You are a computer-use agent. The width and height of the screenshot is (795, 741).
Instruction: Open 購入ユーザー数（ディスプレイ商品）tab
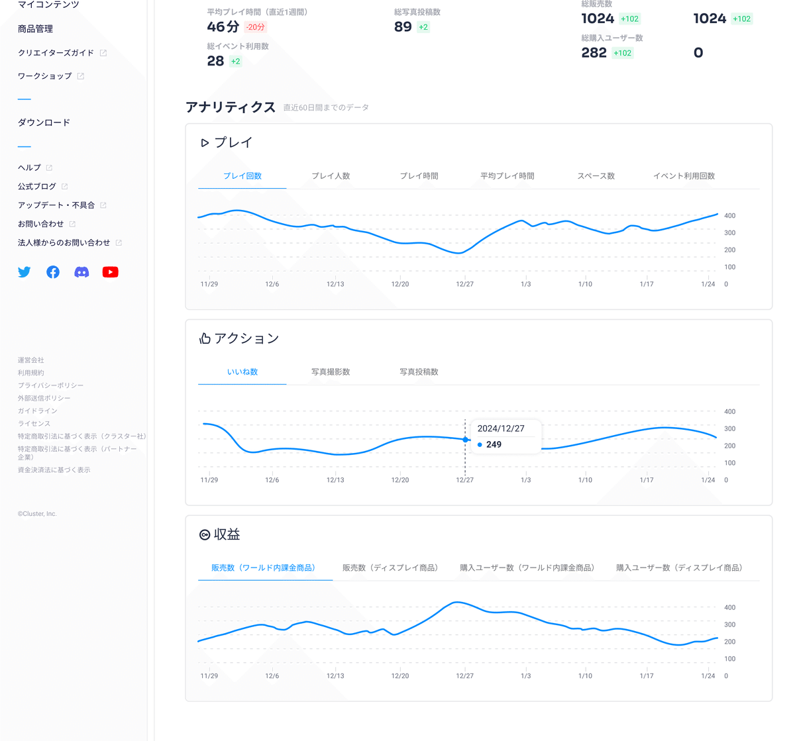click(x=680, y=568)
